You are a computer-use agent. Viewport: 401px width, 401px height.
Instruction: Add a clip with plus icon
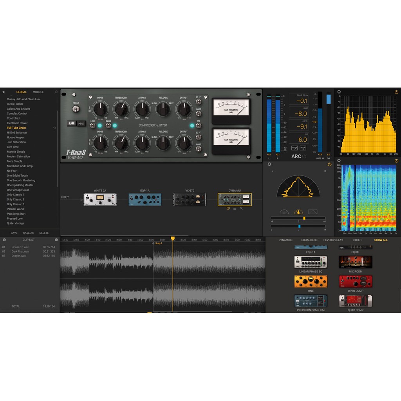[4, 240]
